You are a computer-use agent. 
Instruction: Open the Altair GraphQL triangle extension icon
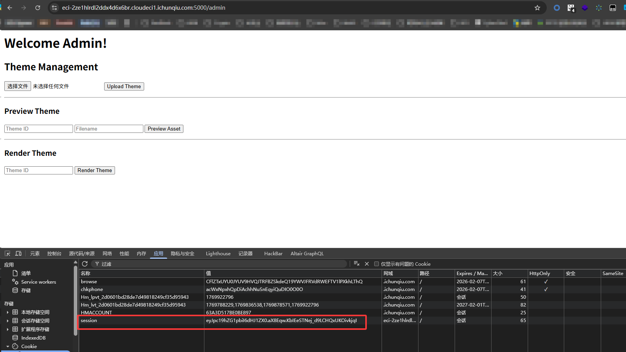[x=598, y=8]
